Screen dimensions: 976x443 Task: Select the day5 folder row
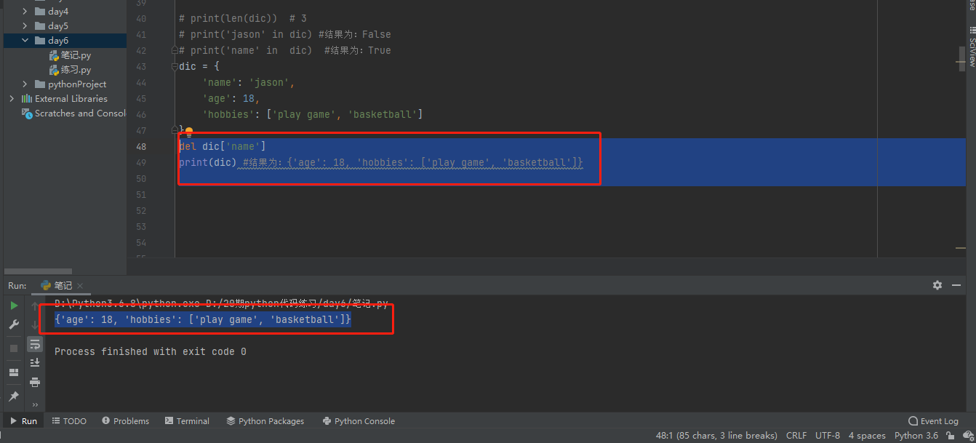point(63,26)
